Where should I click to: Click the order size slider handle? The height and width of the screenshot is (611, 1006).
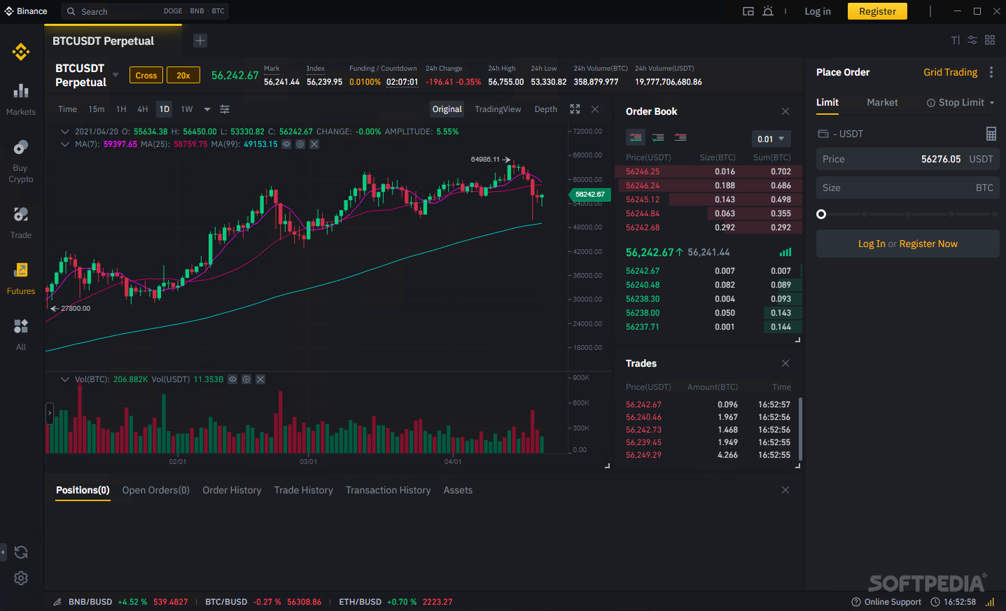point(821,214)
